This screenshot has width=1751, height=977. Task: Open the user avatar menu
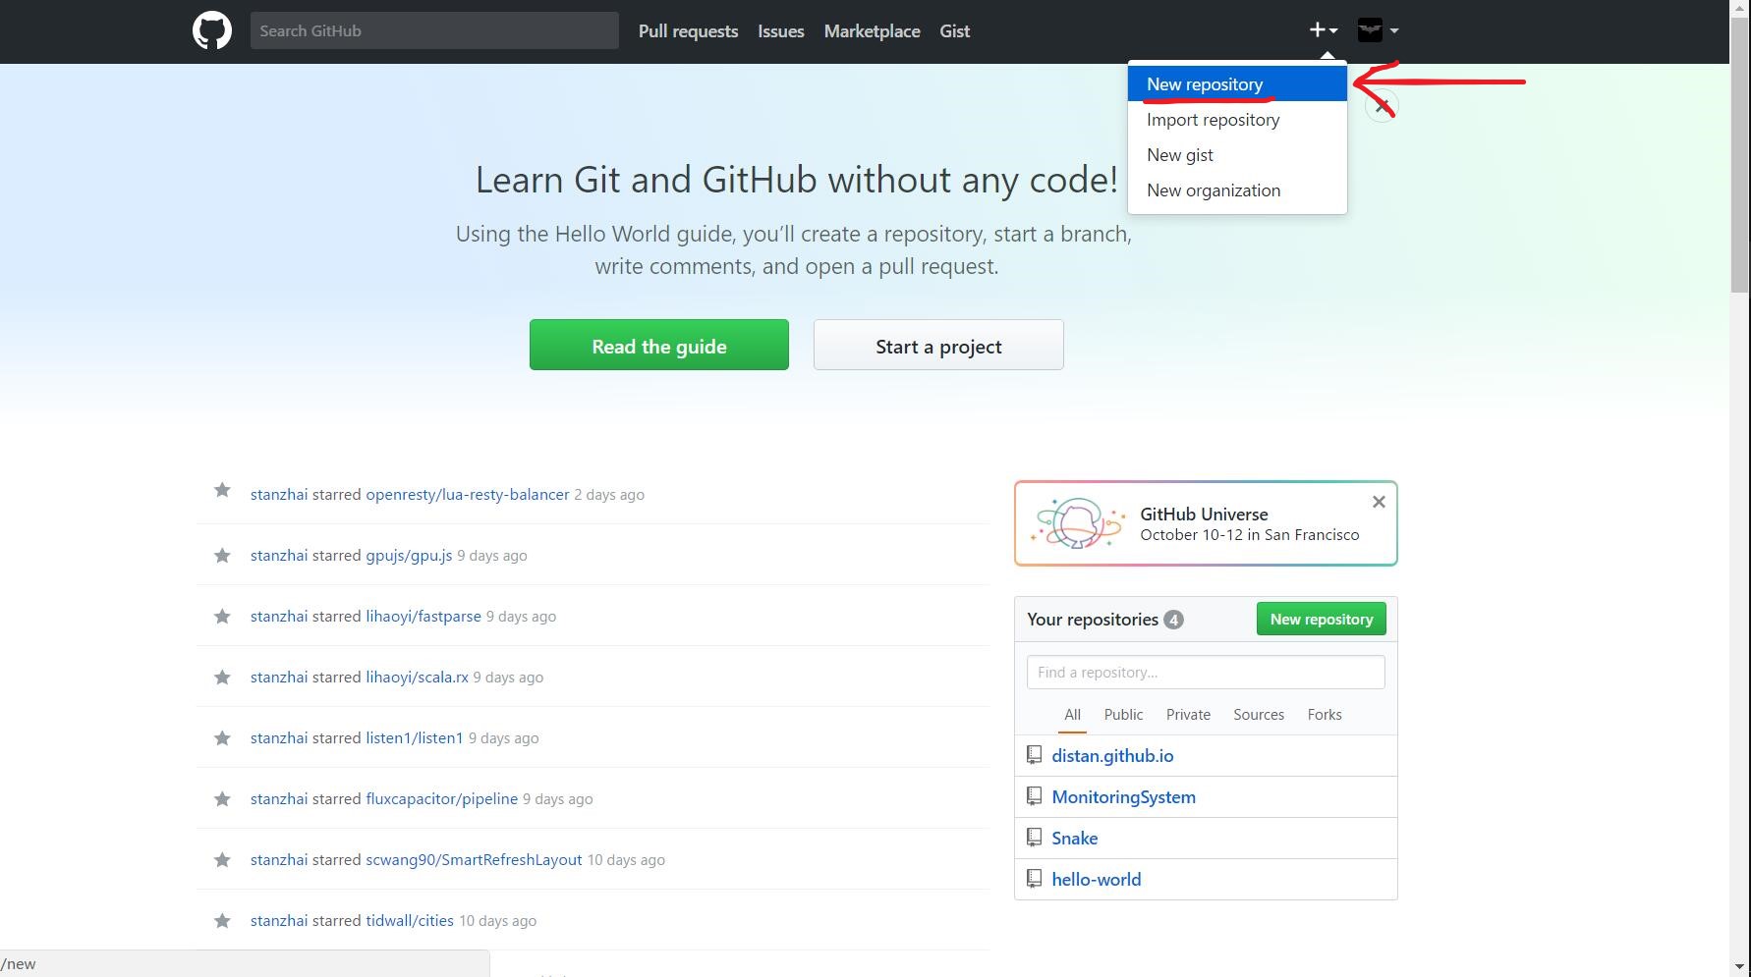(1378, 30)
